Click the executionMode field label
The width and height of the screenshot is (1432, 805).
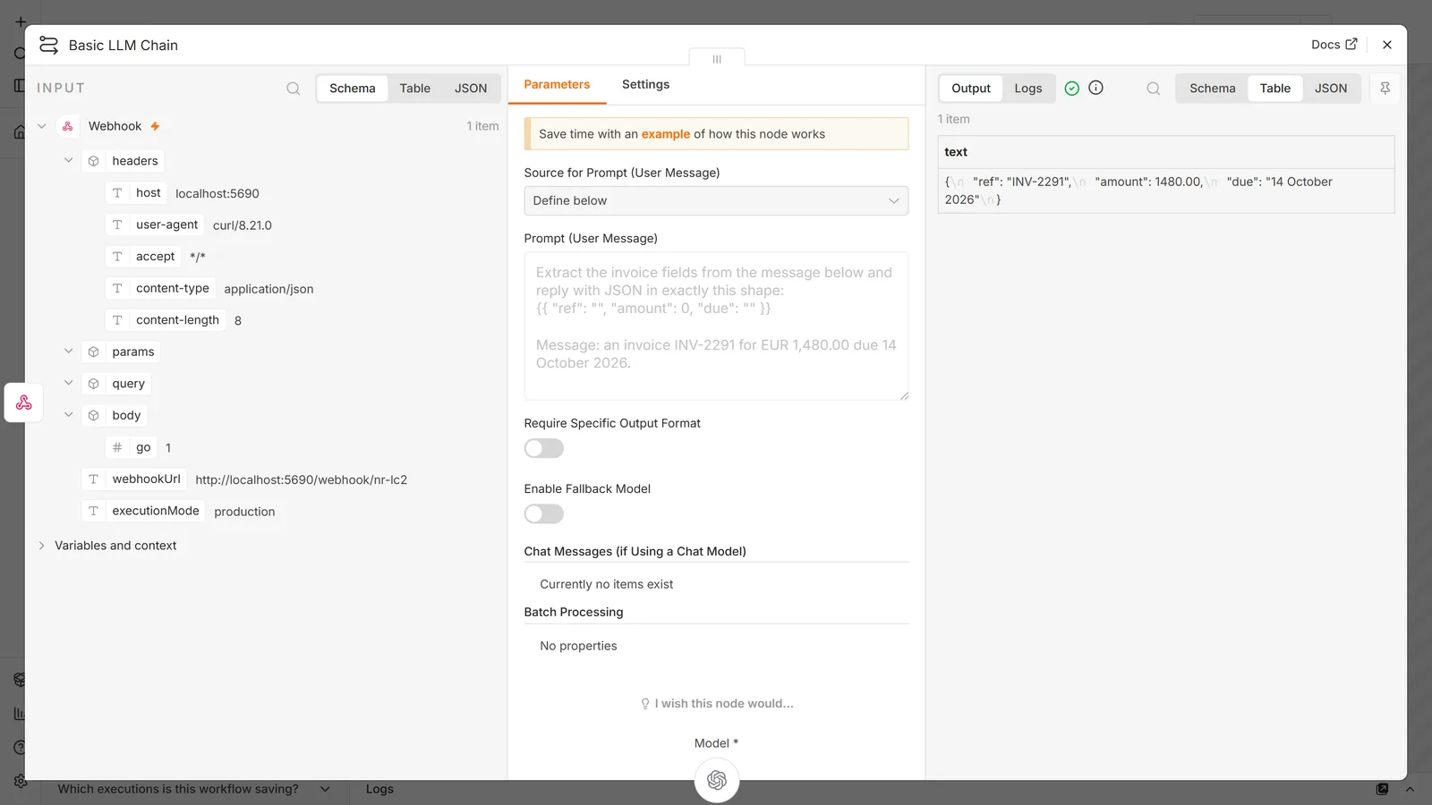156,511
